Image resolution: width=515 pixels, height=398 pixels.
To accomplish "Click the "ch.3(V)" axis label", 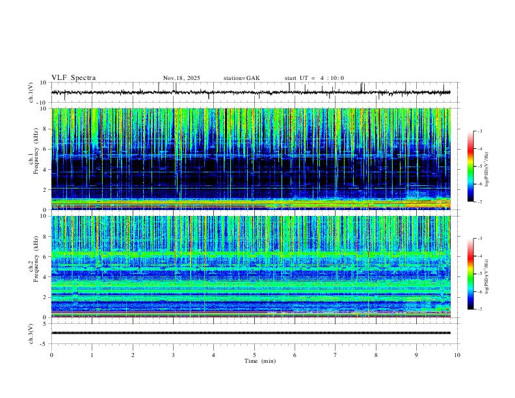I will 31,334.
